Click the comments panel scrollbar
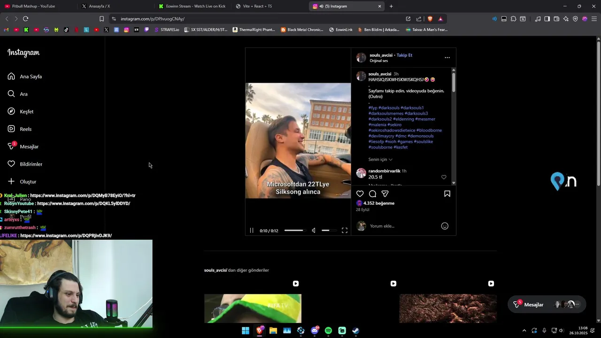The height and width of the screenshot is (338, 601). [454, 82]
